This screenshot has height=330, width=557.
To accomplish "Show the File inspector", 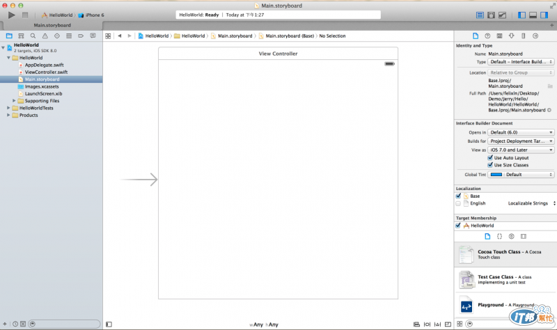I will 476,36.
